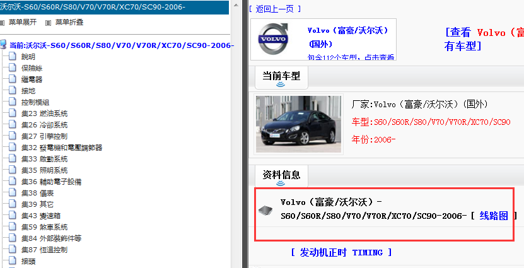Click the 集59 煞車系統 page icon
524x268 pixels.
[13, 226]
